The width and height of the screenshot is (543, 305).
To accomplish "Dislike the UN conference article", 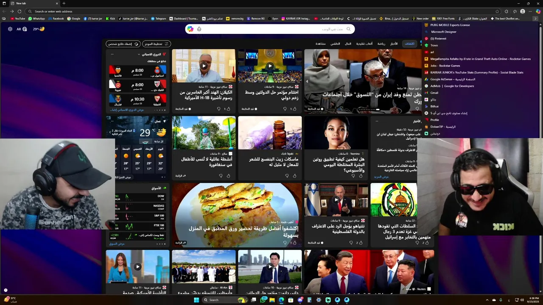I will pos(285,109).
